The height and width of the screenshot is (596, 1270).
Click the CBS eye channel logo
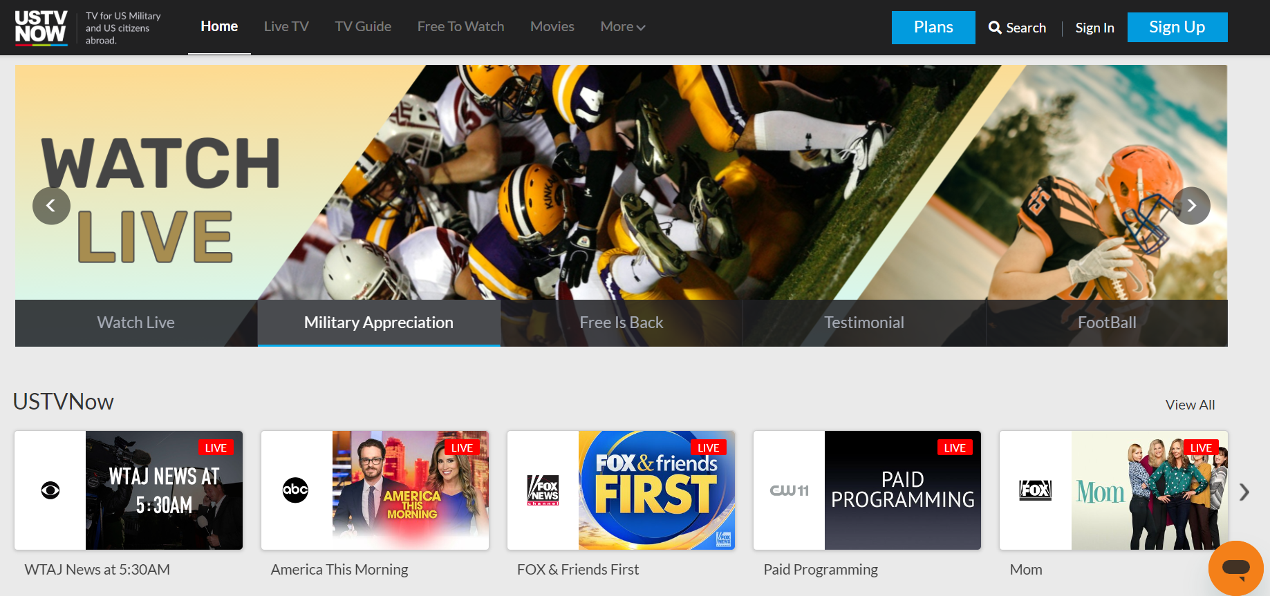pos(50,490)
